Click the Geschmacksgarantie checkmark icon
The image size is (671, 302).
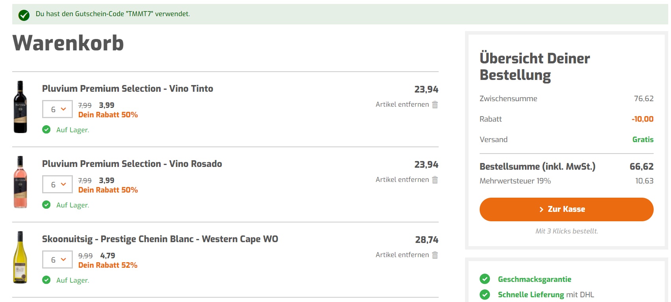tap(485, 279)
